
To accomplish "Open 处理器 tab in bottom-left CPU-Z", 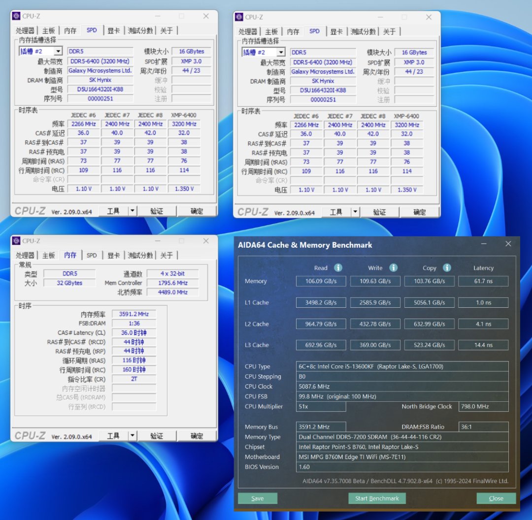I will (x=25, y=255).
